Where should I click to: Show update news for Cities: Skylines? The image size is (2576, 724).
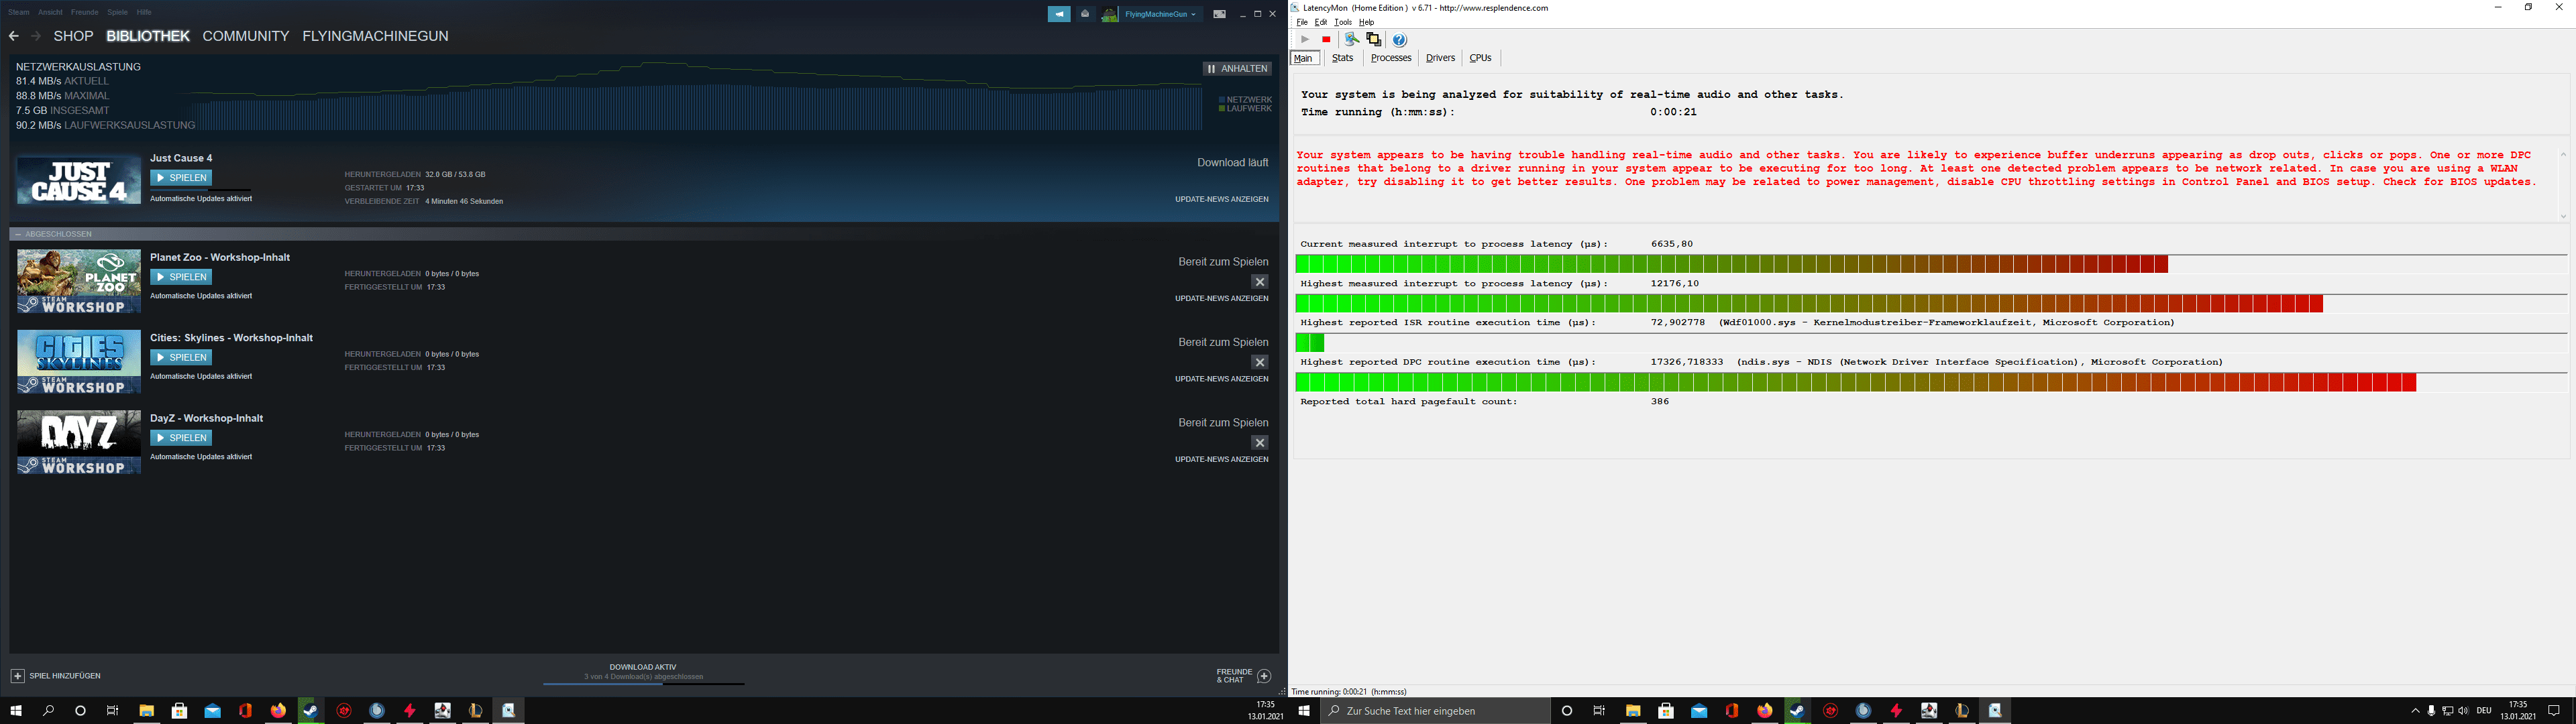(1221, 379)
